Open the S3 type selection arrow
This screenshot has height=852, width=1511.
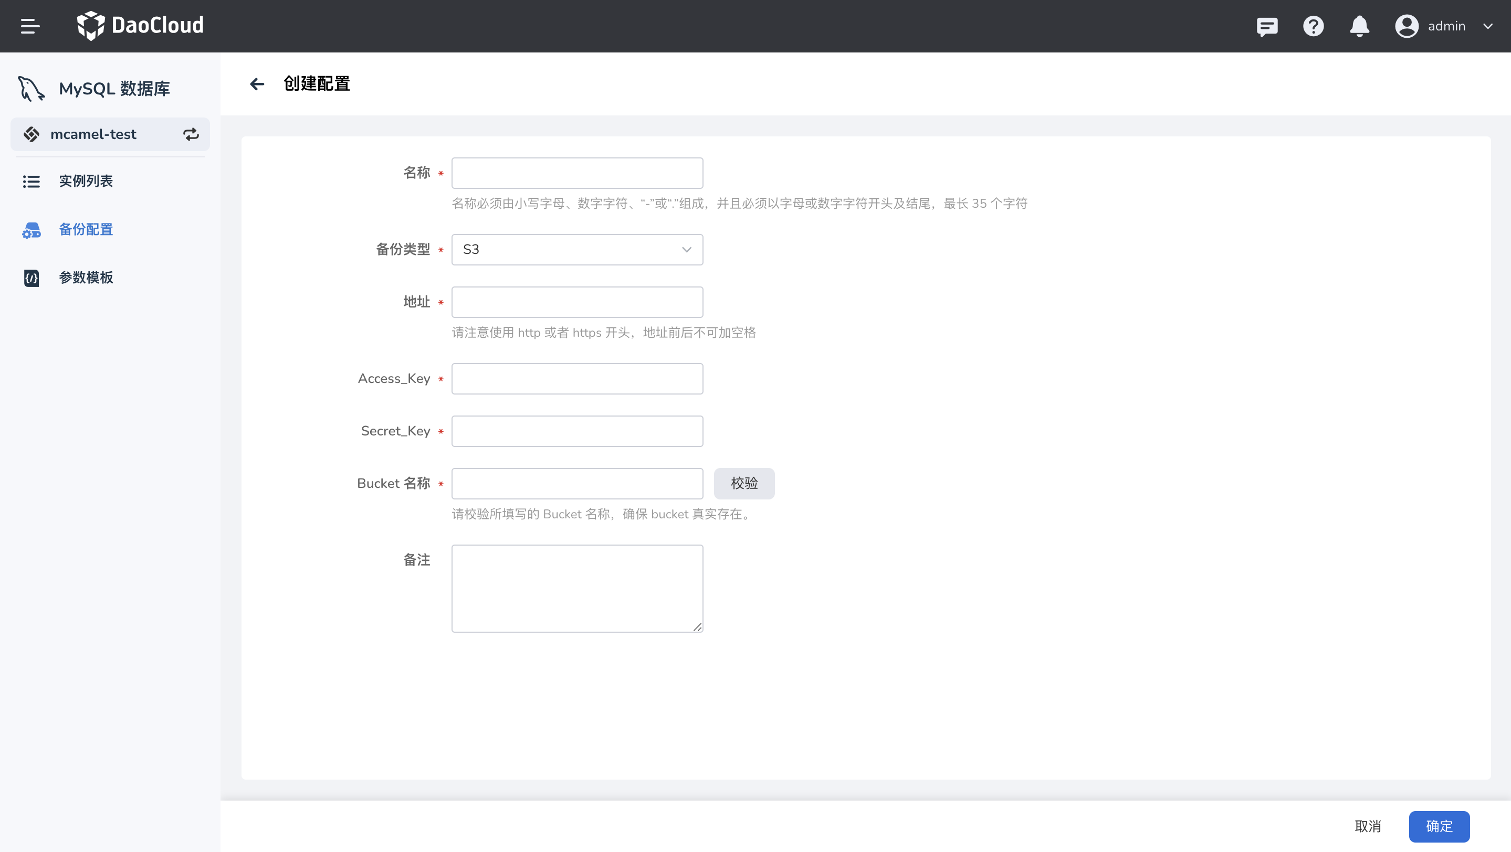pos(685,250)
